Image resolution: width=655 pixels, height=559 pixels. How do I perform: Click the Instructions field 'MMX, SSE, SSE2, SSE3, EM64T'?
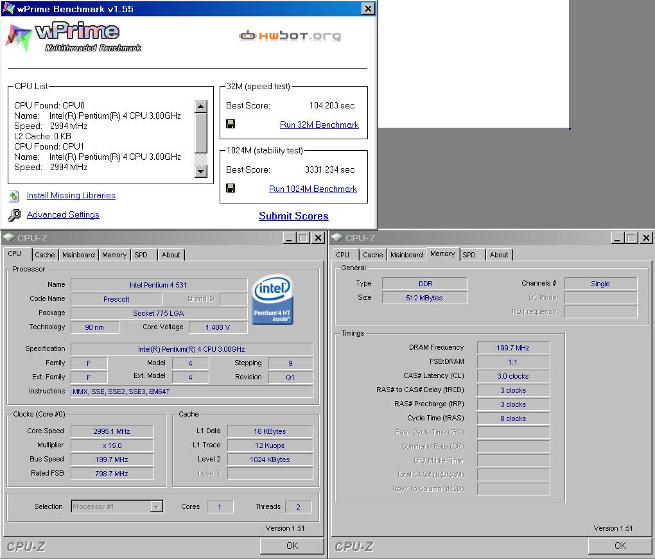(x=192, y=391)
